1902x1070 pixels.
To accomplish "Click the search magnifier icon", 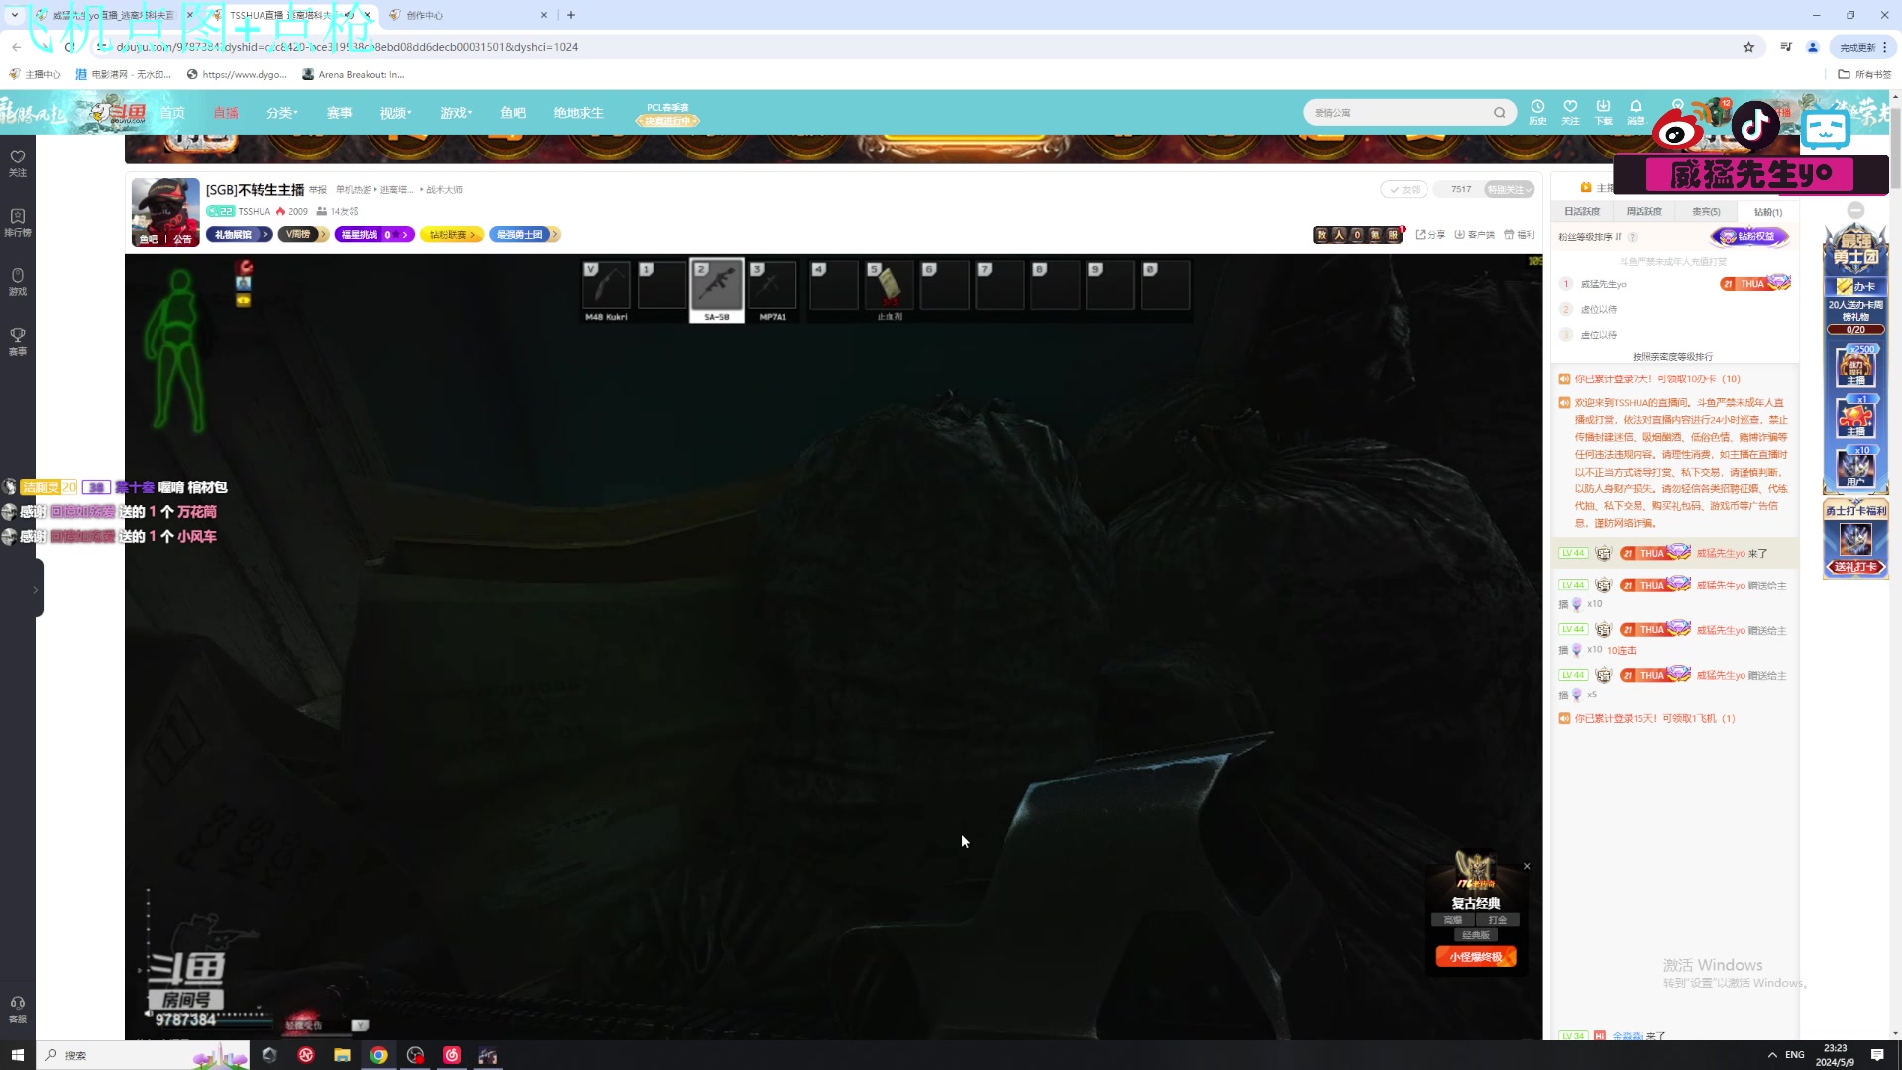I will pyautogui.click(x=1500, y=113).
